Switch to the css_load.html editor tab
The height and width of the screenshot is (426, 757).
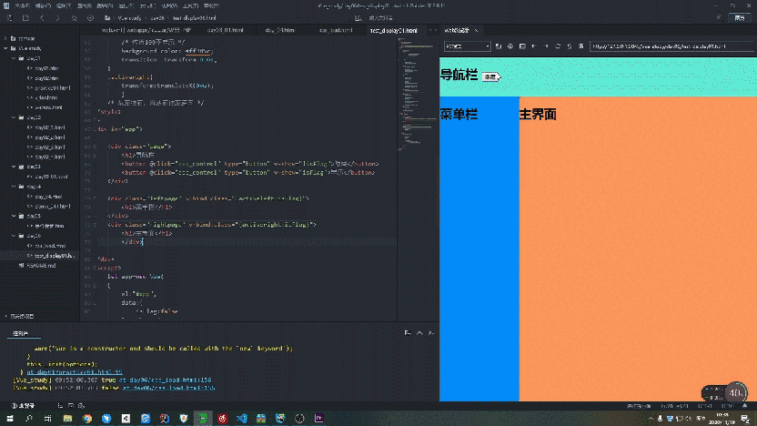pyautogui.click(x=336, y=30)
